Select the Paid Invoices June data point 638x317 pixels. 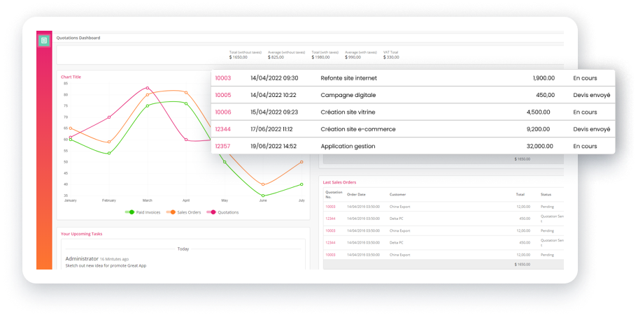[263, 196]
